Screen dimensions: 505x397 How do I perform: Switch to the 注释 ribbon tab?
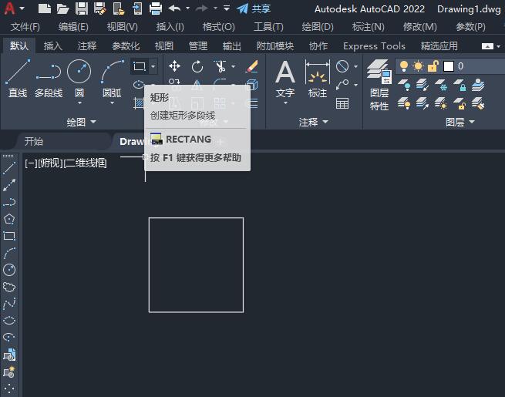tap(87, 46)
